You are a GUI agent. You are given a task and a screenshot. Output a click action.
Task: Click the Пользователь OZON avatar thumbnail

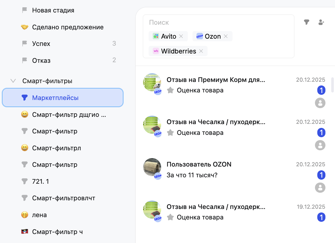tap(152, 167)
